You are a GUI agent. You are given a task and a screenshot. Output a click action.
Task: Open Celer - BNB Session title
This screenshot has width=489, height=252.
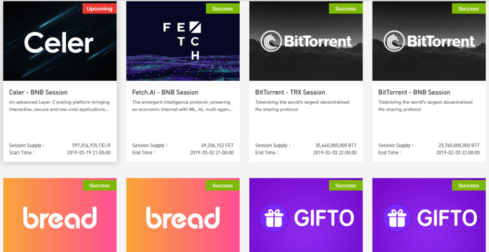tap(38, 92)
